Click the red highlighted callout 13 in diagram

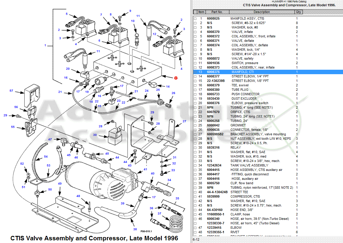176,78
